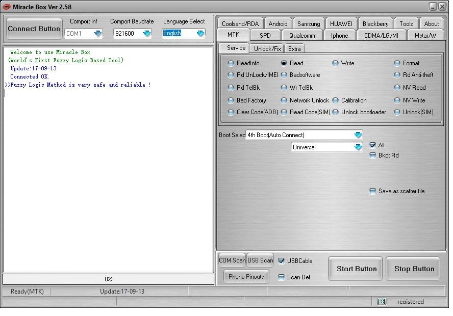The width and height of the screenshot is (453, 316).
Task: Switch to the Coolsand/RDA tab
Action: (240, 24)
